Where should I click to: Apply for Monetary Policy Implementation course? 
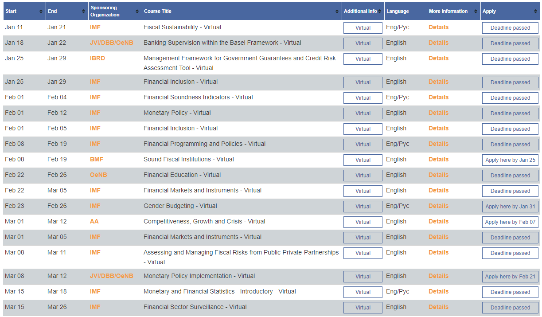(510, 277)
